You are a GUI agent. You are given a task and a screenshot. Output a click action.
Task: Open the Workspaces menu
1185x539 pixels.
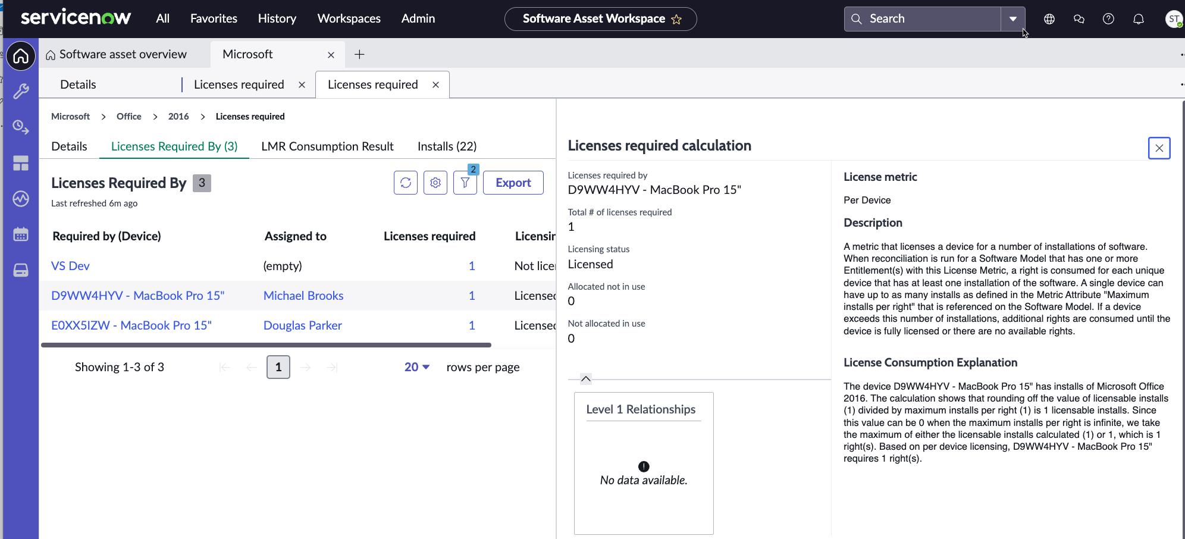tap(349, 18)
